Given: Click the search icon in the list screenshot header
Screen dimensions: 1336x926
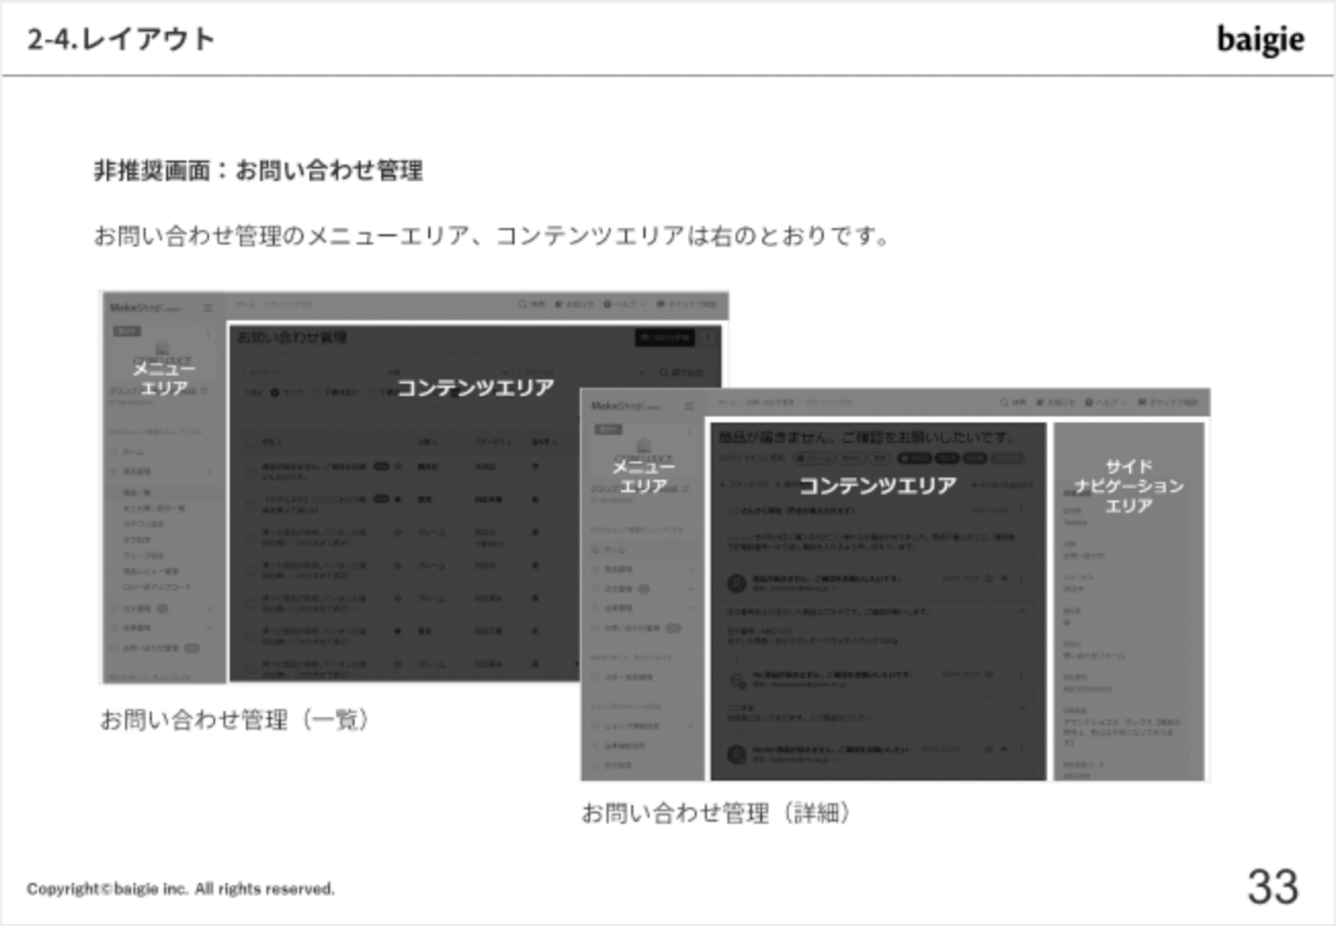Looking at the screenshot, I should [x=524, y=305].
